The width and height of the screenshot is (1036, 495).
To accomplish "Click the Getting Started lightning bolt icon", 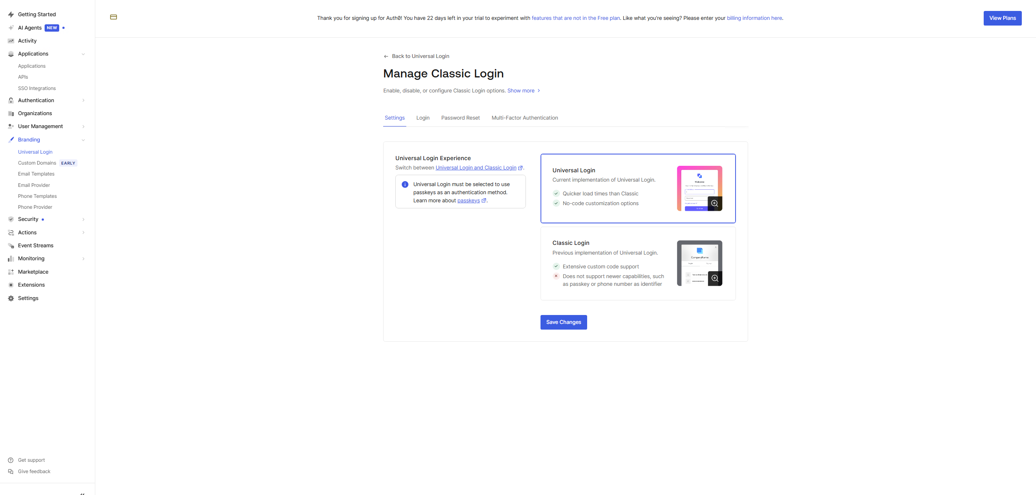I will pos(11,15).
